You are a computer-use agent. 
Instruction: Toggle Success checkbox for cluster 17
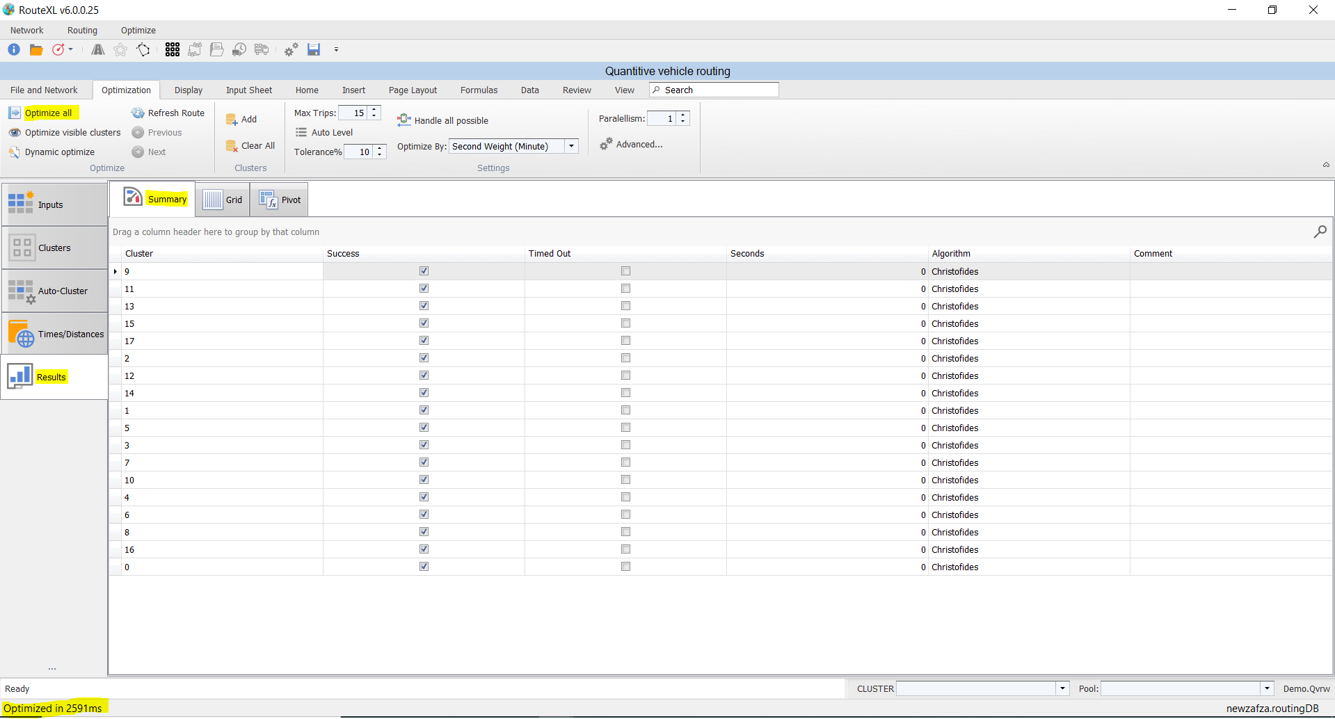[x=424, y=341]
